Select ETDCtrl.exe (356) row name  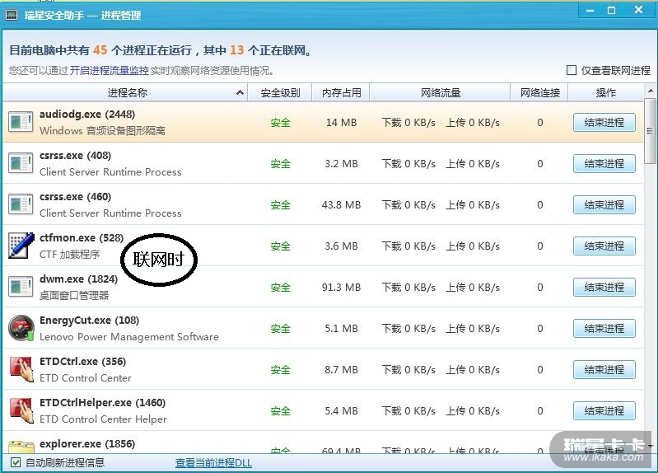pyautogui.click(x=82, y=361)
